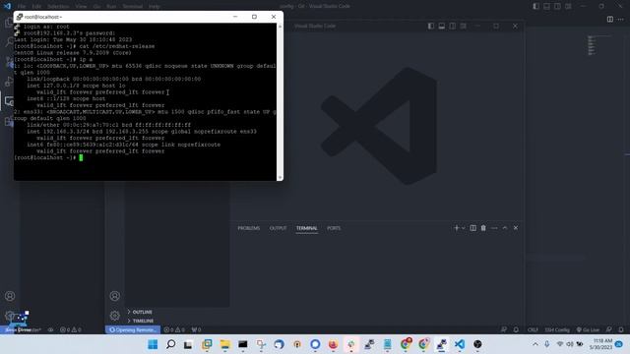Switch to the OUTPUT panel tab
Image resolution: width=630 pixels, height=354 pixels.
(x=278, y=228)
